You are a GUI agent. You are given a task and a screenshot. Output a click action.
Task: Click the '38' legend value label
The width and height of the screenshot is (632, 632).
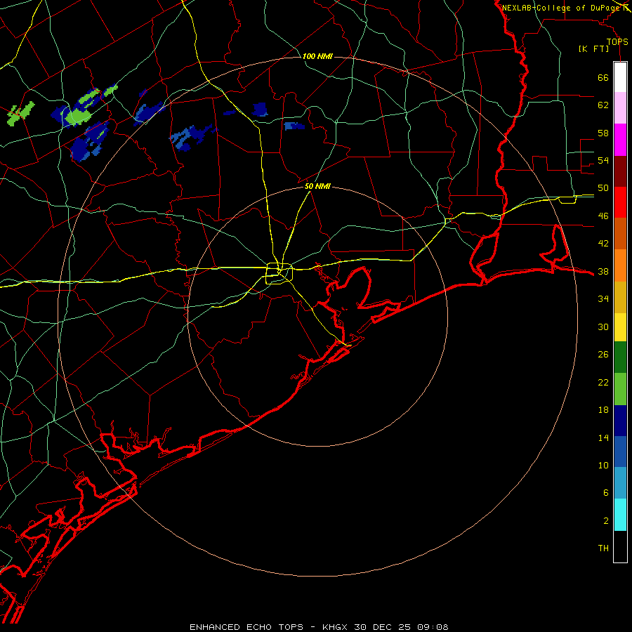(603, 271)
